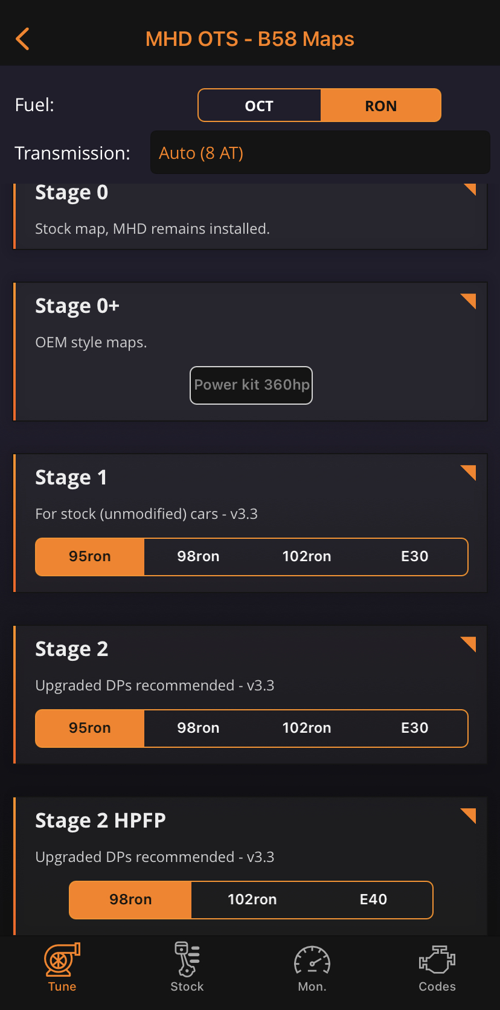
Task: Choose E40 under Stage 2 HPFP
Action: click(x=373, y=899)
